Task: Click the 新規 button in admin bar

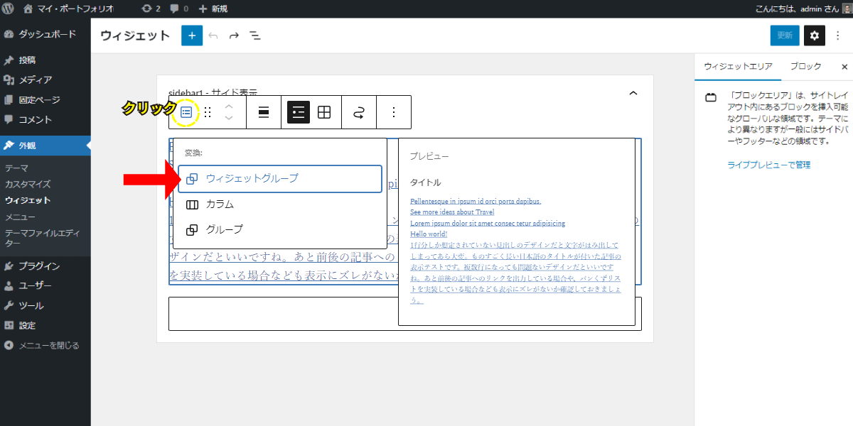Action: click(214, 9)
